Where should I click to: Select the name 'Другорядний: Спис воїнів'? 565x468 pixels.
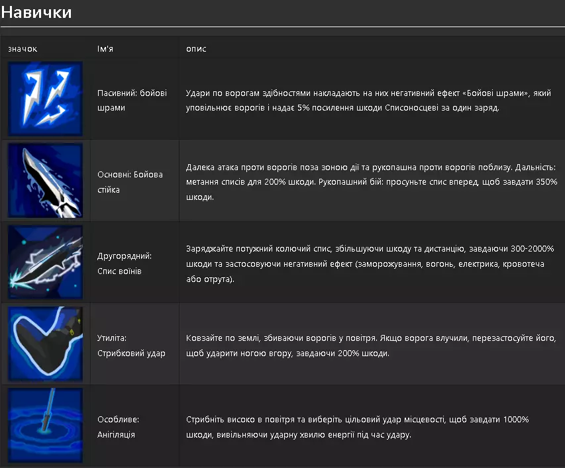[x=125, y=263]
